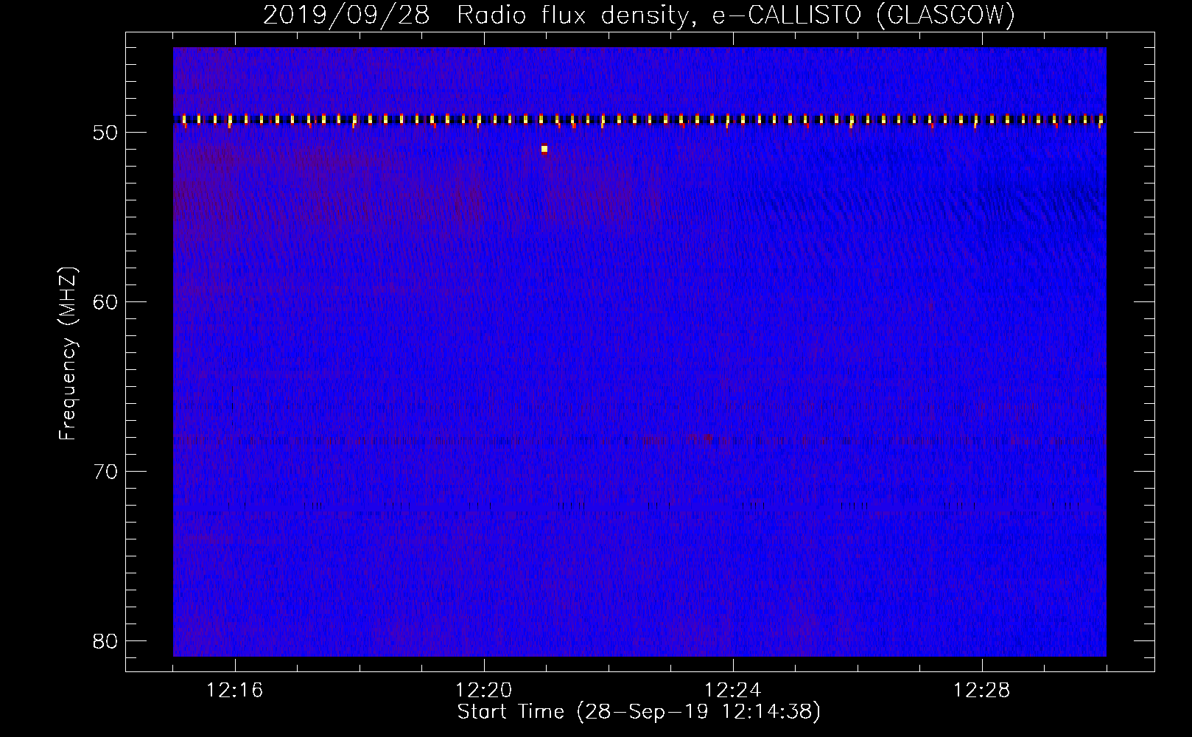Click the 12:28 time tick label
This screenshot has height=737, width=1192.
982,690
